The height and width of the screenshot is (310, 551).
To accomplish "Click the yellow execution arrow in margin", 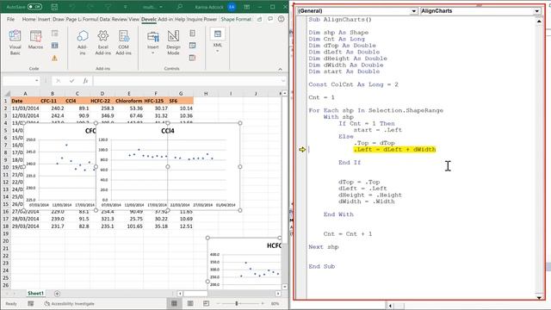I will click(x=302, y=149).
